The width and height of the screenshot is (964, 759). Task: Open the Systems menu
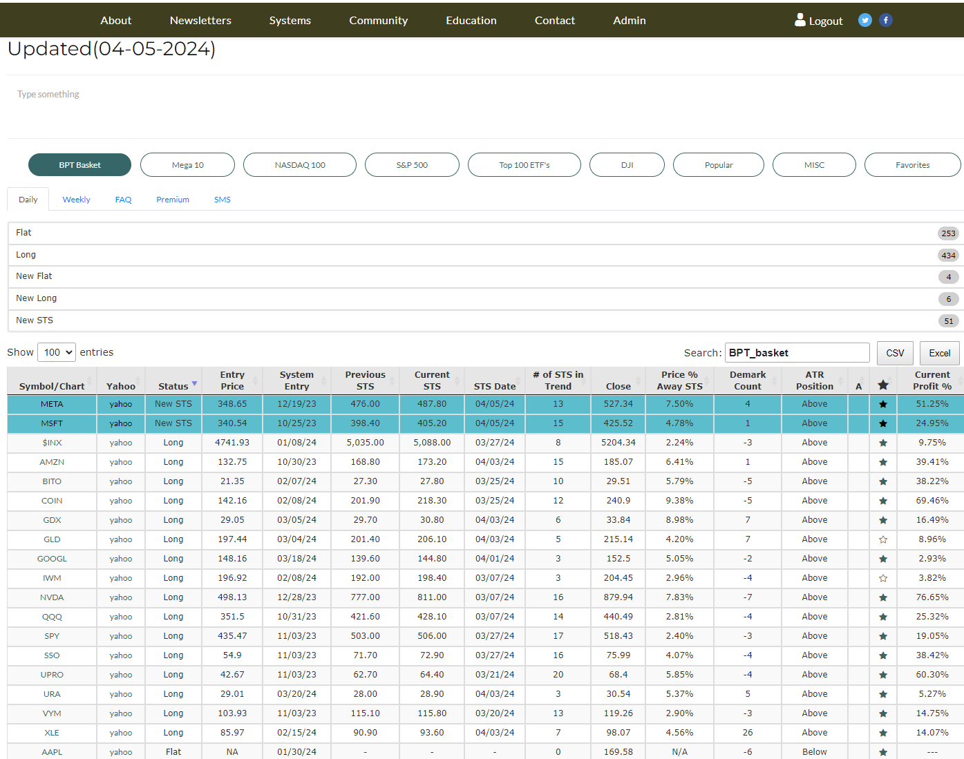(290, 20)
